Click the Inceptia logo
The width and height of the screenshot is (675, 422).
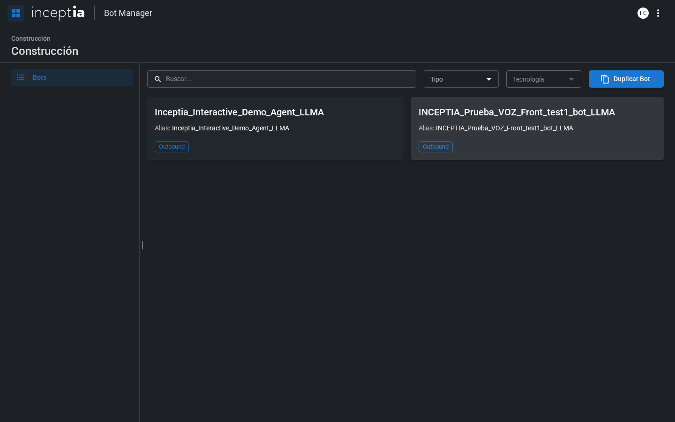coord(58,13)
